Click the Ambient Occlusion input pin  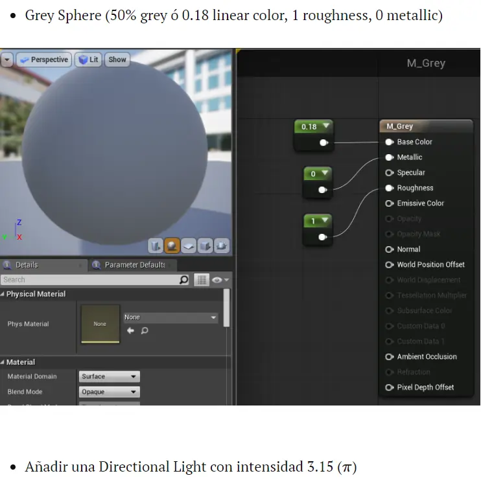coord(390,356)
